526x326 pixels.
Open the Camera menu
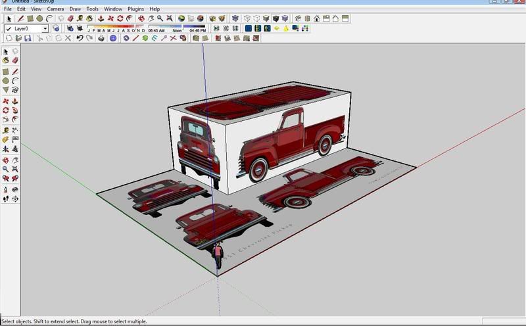tap(55, 9)
